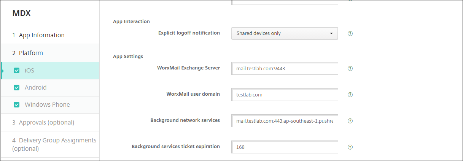Toggle the Windows Phone checkbox

pos(17,105)
